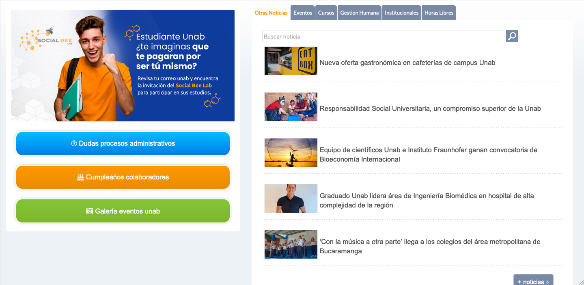Click the sunset fisherman news thumbnail
Viewport: 584px width, 285px height.
(291, 153)
